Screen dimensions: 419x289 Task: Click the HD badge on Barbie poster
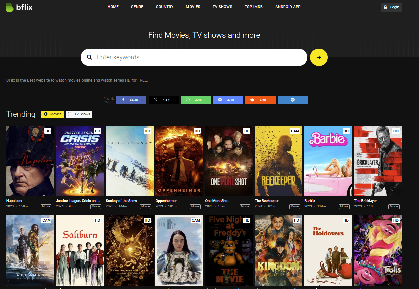coord(346,131)
